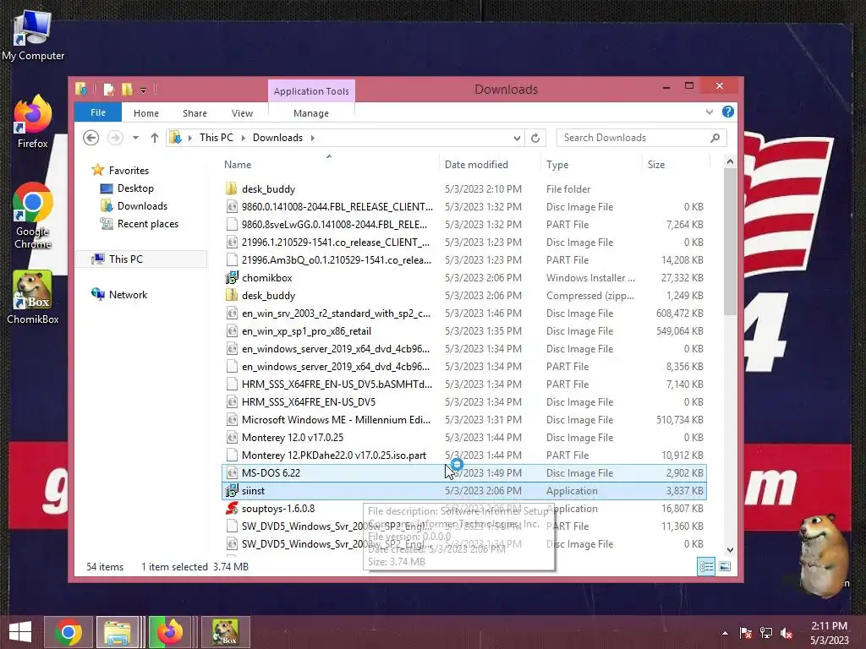The width and height of the screenshot is (866, 649).
Task: Click the muted volume tray icon
Action: [x=787, y=633]
